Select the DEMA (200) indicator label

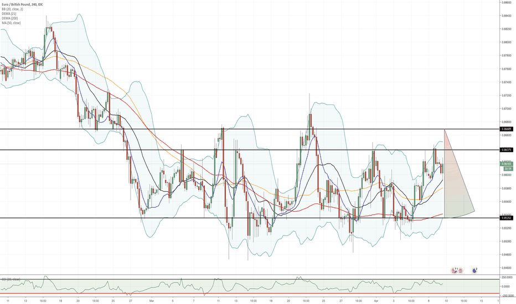pyautogui.click(x=9, y=18)
